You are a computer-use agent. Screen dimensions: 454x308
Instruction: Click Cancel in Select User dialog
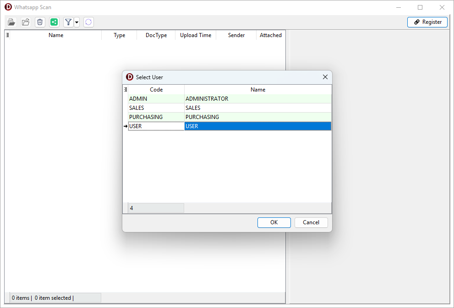[311, 222]
